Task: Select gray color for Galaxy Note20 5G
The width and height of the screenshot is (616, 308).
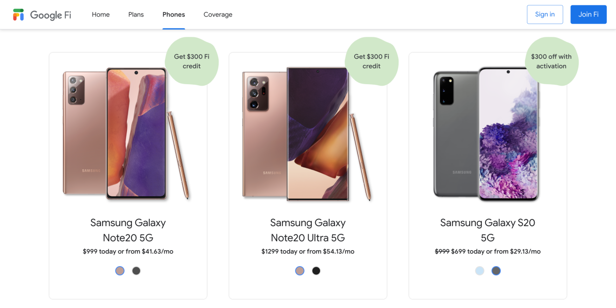Action: (136, 271)
